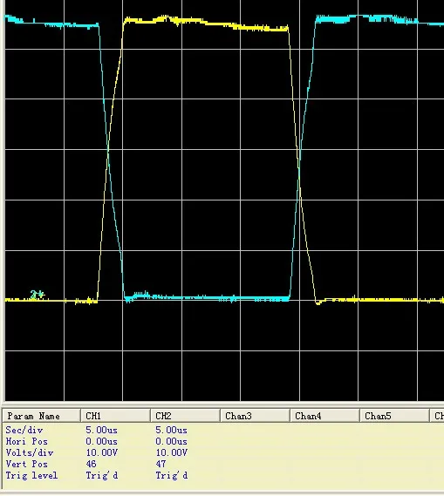444x496 pixels.
Task: Click the Sec/div parameter row label
Action: [x=24, y=431]
